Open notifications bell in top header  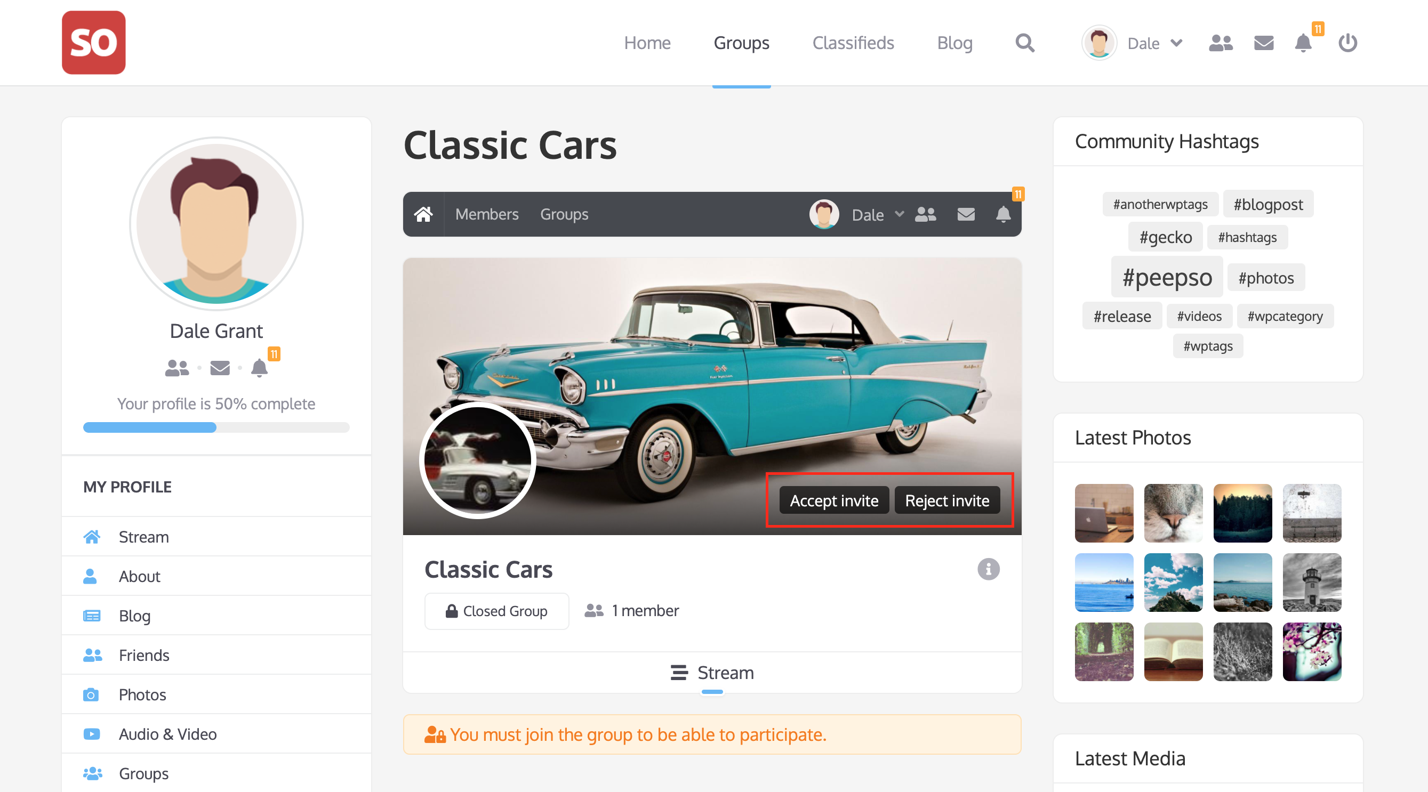(x=1303, y=43)
